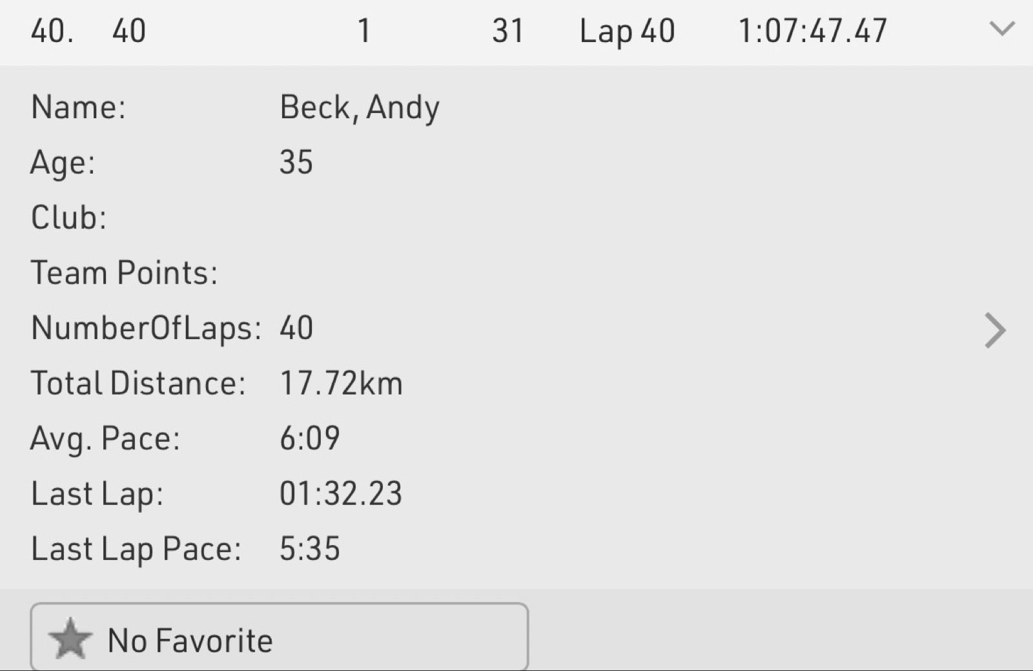The height and width of the screenshot is (671, 1033).
Task: Click the name Beck, Andy
Action: [359, 107]
